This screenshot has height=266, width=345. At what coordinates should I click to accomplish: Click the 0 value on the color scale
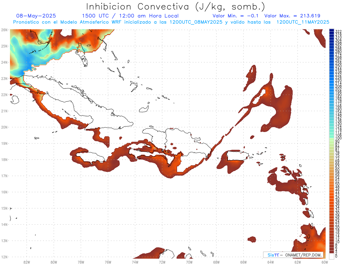[337, 256]
